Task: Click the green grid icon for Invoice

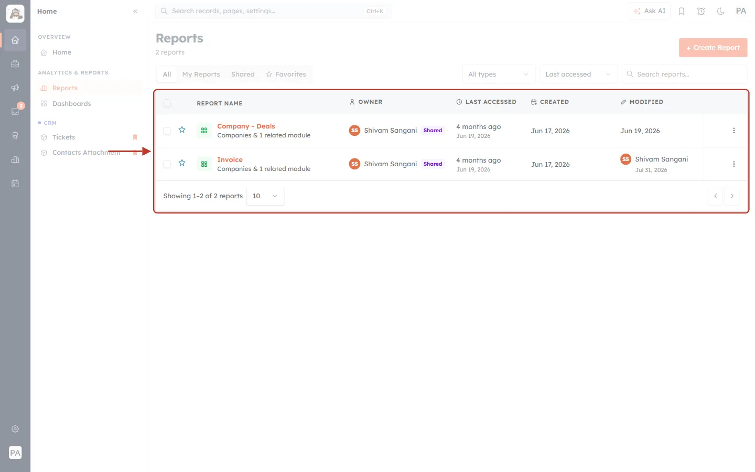Action: click(204, 164)
